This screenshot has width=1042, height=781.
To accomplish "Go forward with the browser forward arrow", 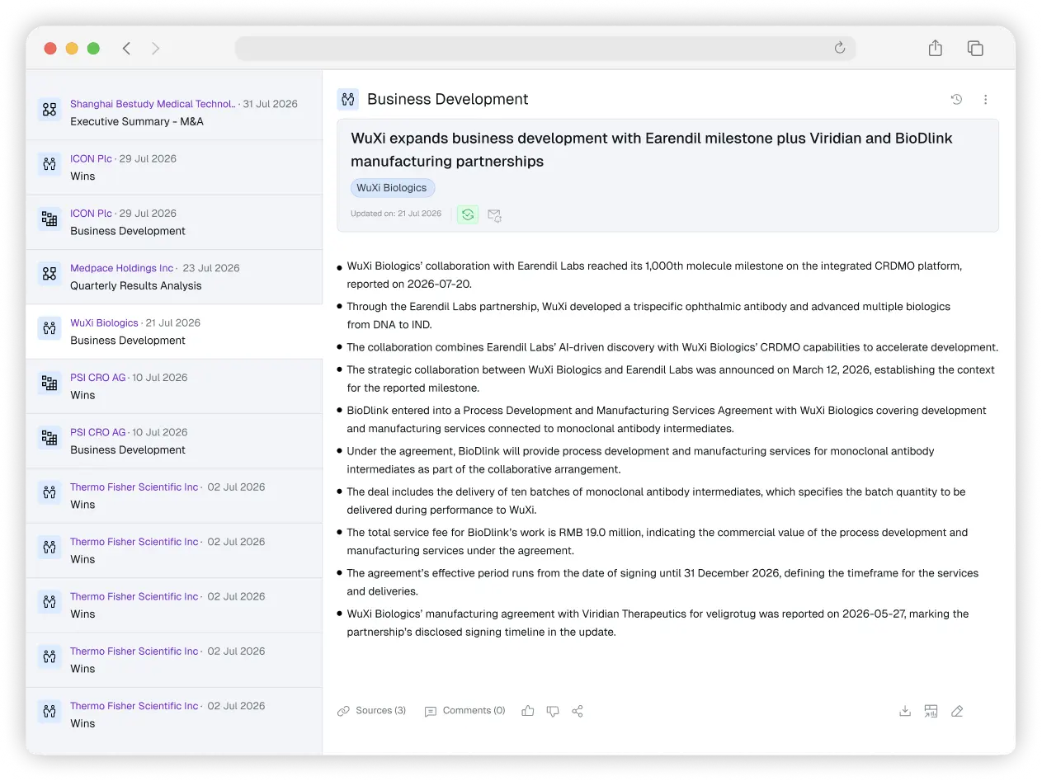I will pos(155,49).
